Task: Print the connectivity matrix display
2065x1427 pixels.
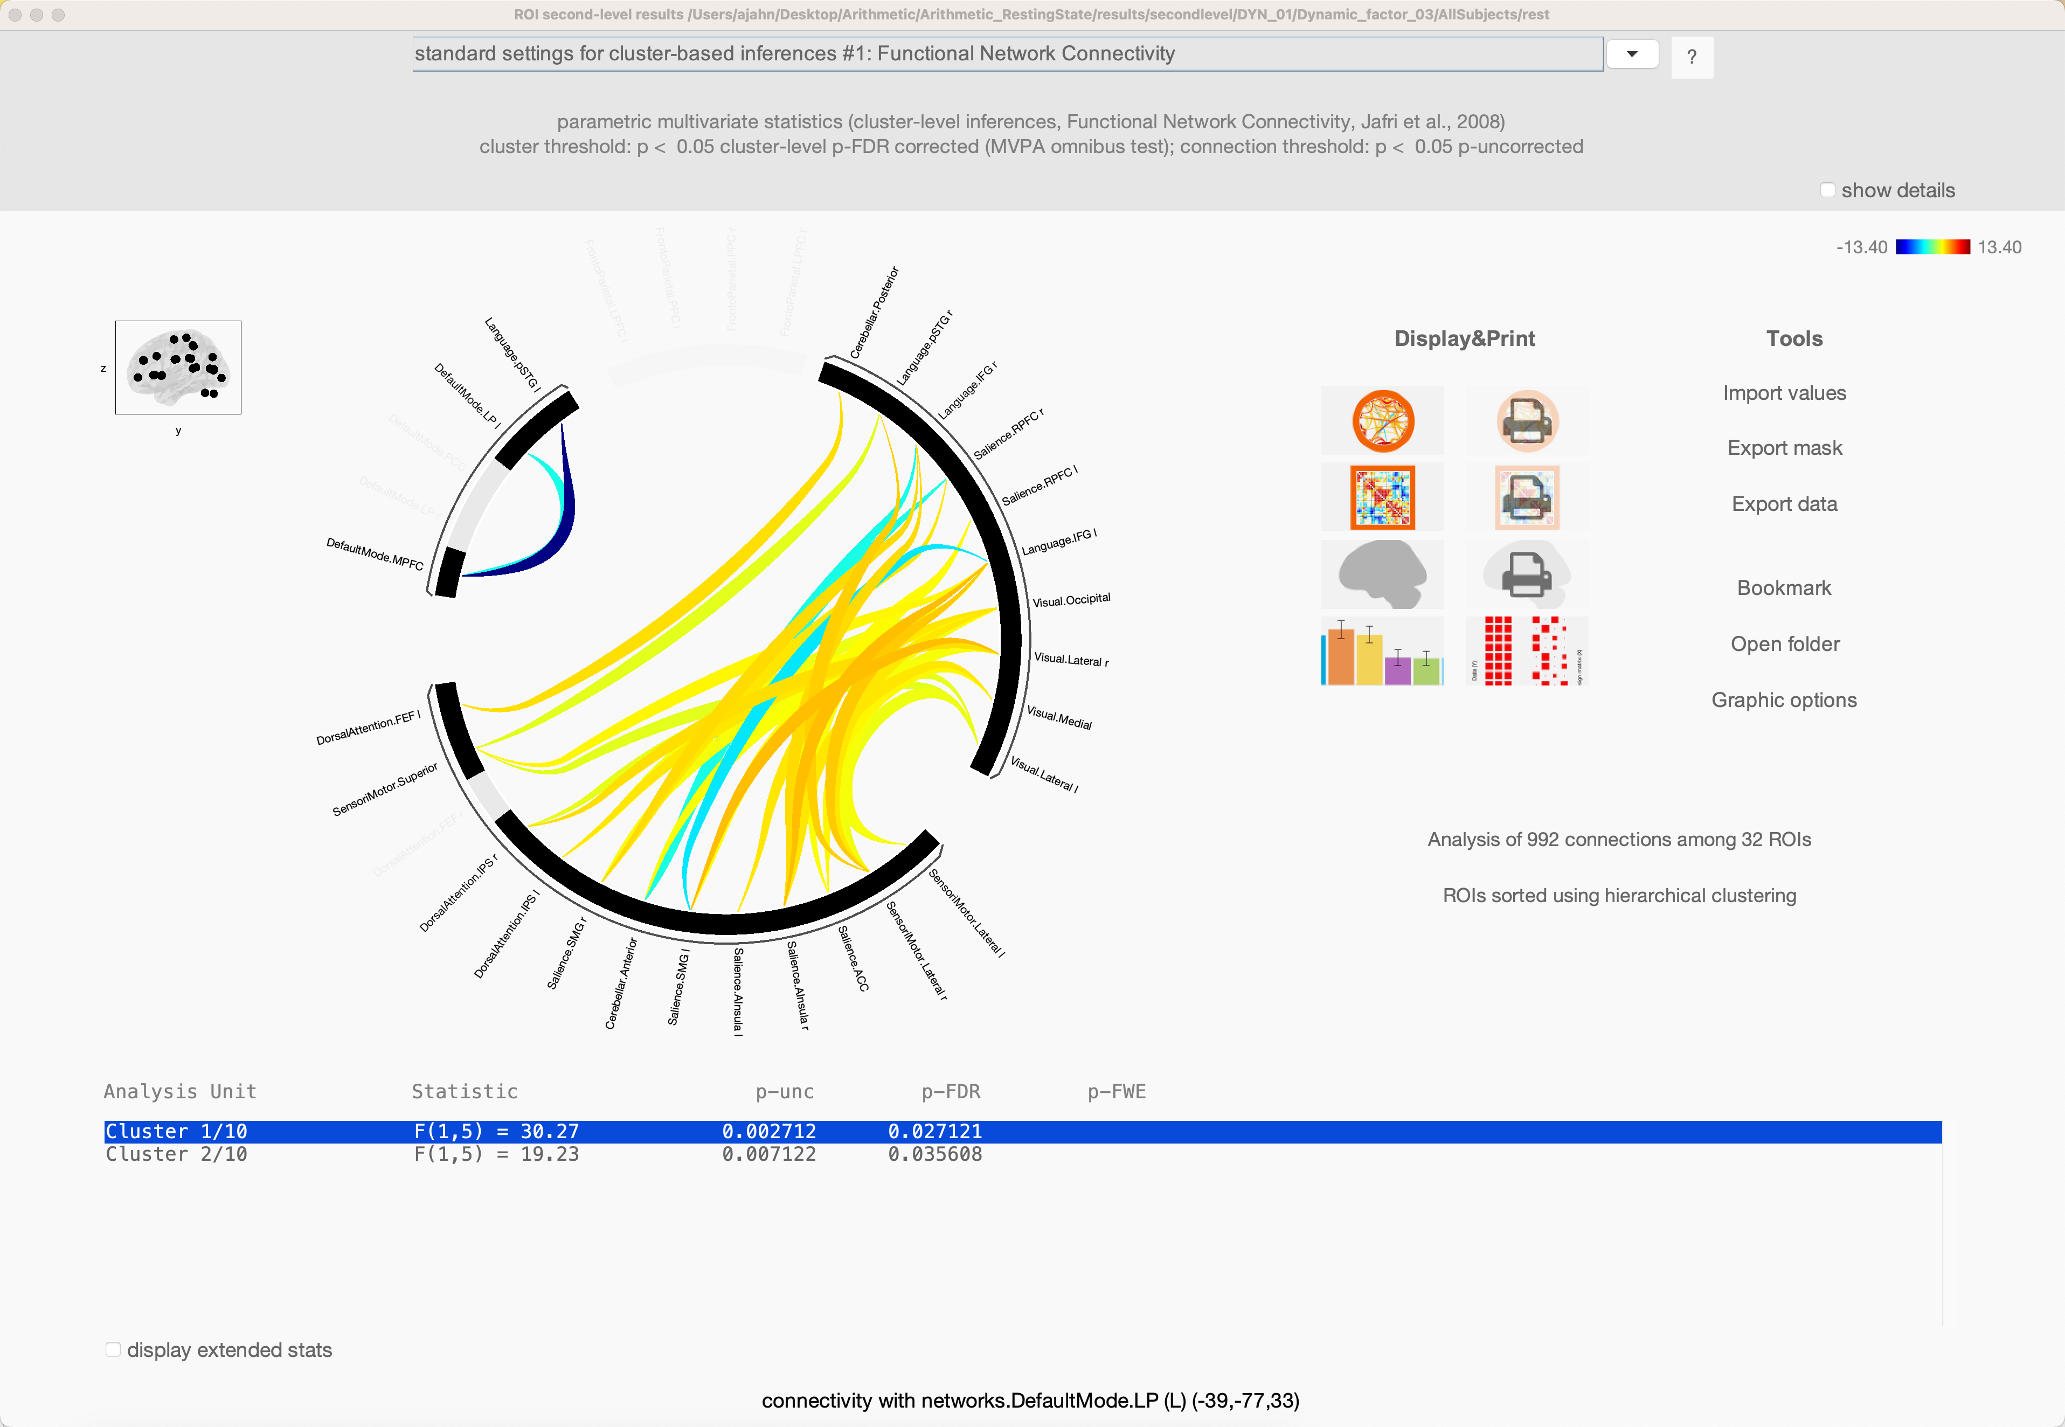Action: (x=1527, y=498)
